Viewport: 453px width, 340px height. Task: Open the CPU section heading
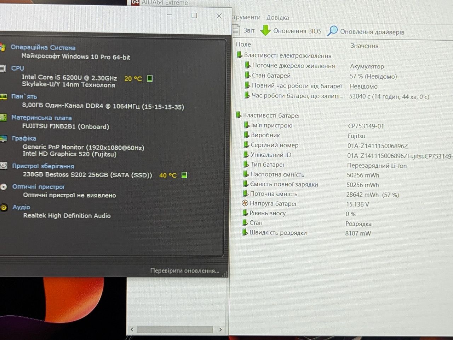coord(18,68)
